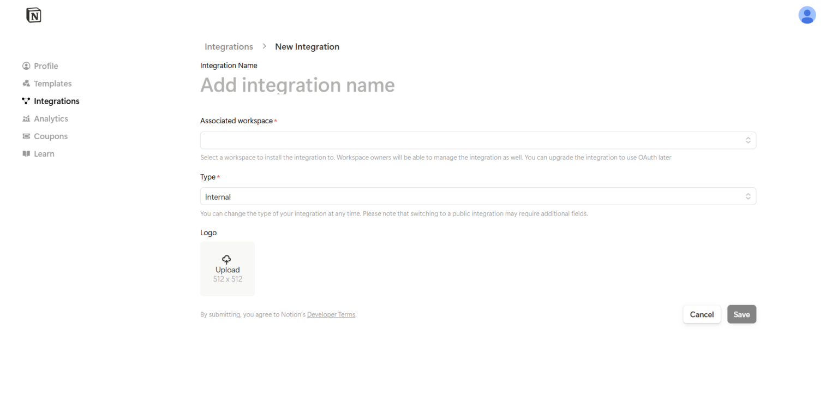Click the Templates sidebar icon
Screen dimensions: 838x394
click(x=26, y=83)
